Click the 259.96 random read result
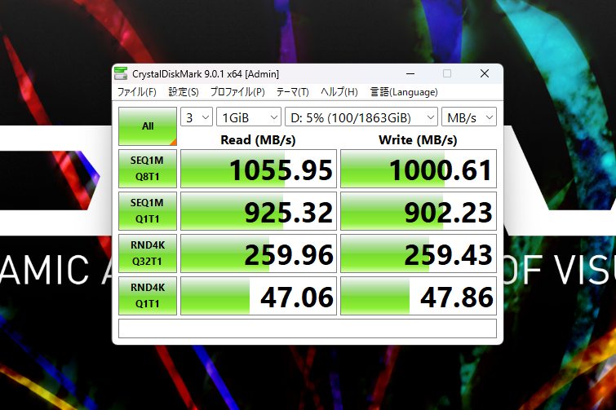The height and width of the screenshot is (410, 616). pos(259,253)
